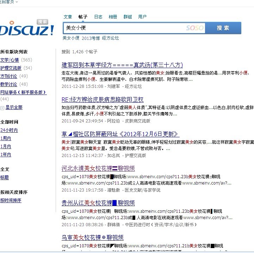Click the 全文 search scope option
This screenshot has height=253, width=254.
click(x=5, y=169)
